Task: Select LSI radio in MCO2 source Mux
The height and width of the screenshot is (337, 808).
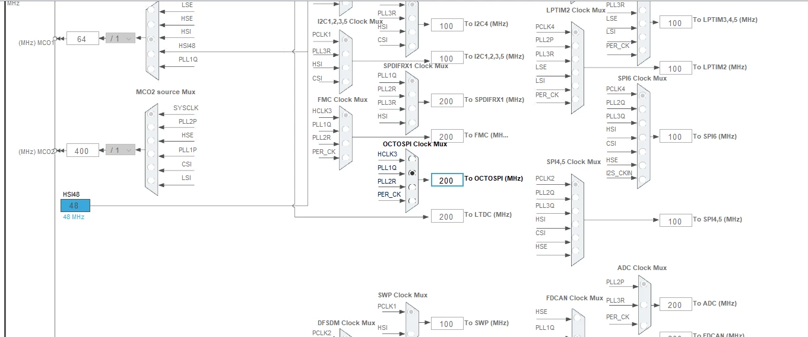Action: click(x=151, y=181)
